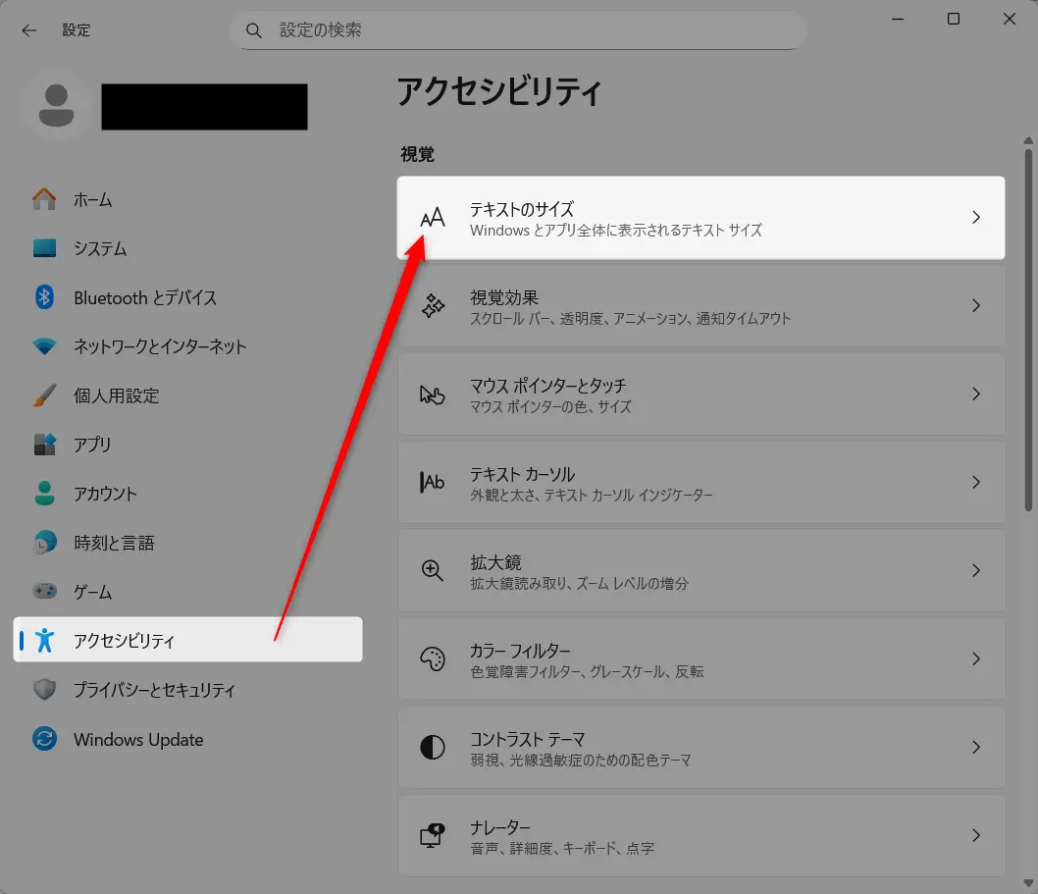Click 色覚障害フィルター、グレースケール、反転 description
This screenshot has height=894, width=1038.
587,671
